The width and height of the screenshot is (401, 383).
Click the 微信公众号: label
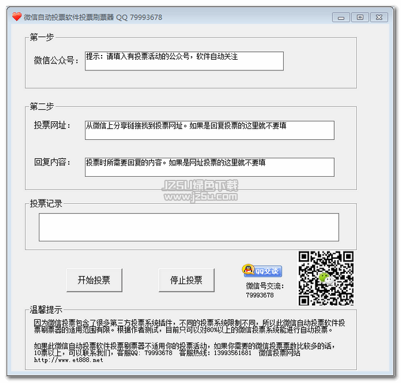[56, 61]
